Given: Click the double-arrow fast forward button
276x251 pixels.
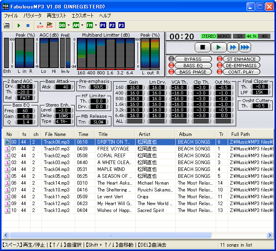Looking at the screenshot, I should (x=233, y=47).
